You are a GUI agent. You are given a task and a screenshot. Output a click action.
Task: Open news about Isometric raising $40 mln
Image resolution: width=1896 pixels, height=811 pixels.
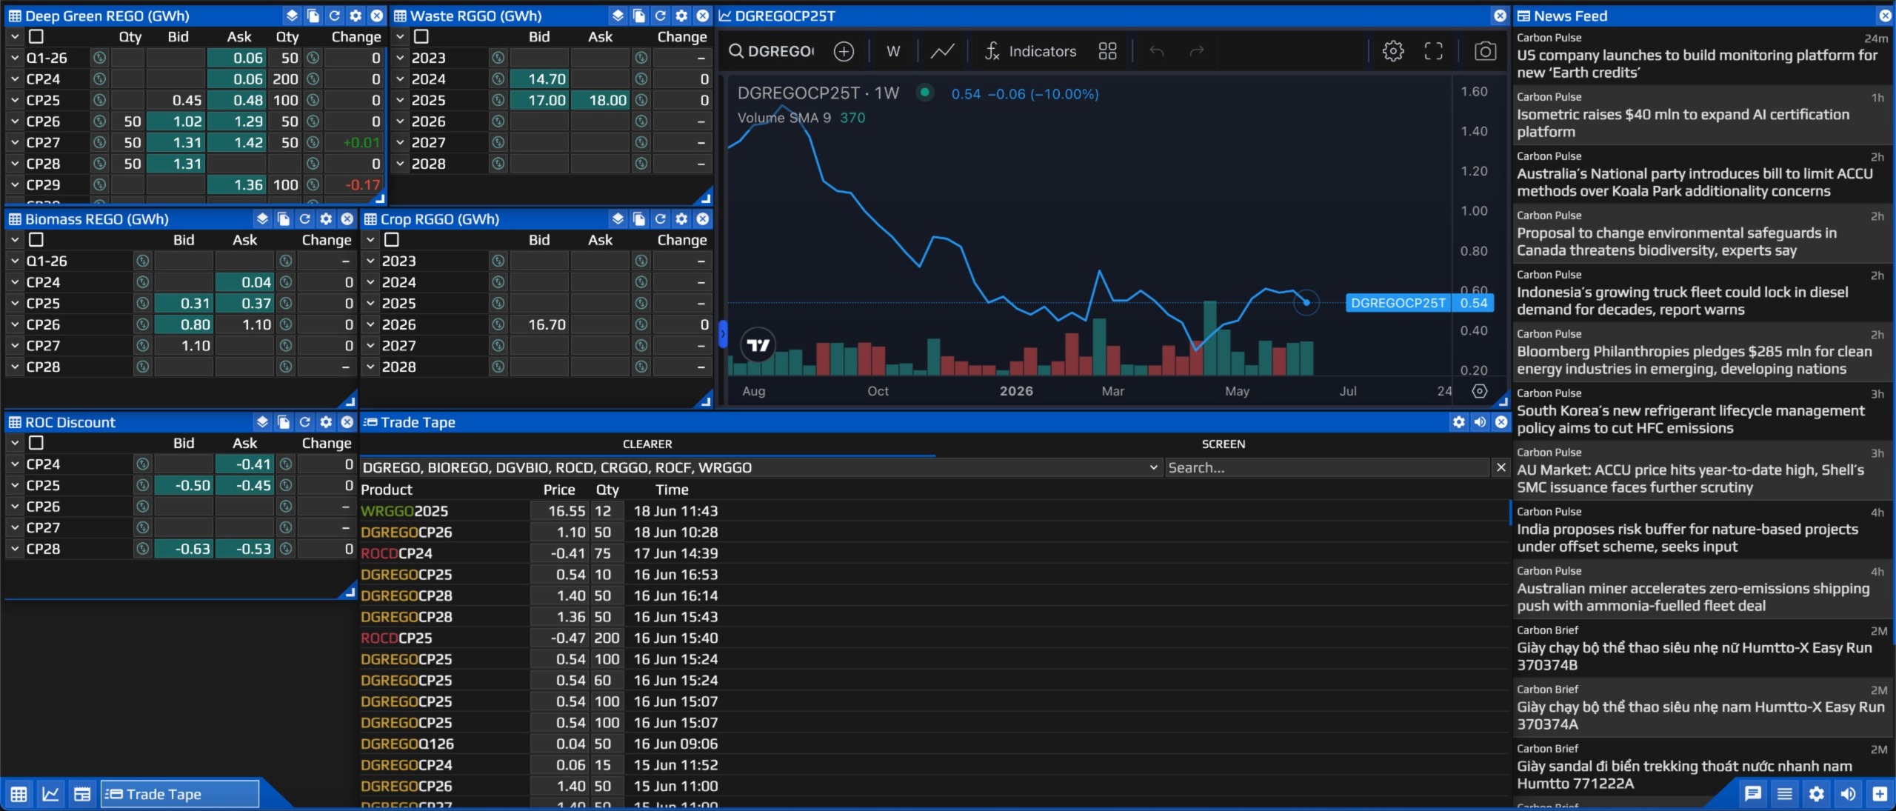[x=1700, y=115]
